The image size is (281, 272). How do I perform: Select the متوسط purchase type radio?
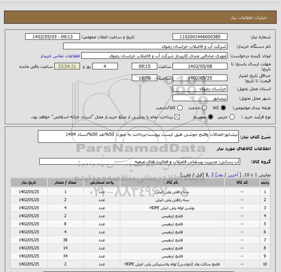[x=211, y=117]
